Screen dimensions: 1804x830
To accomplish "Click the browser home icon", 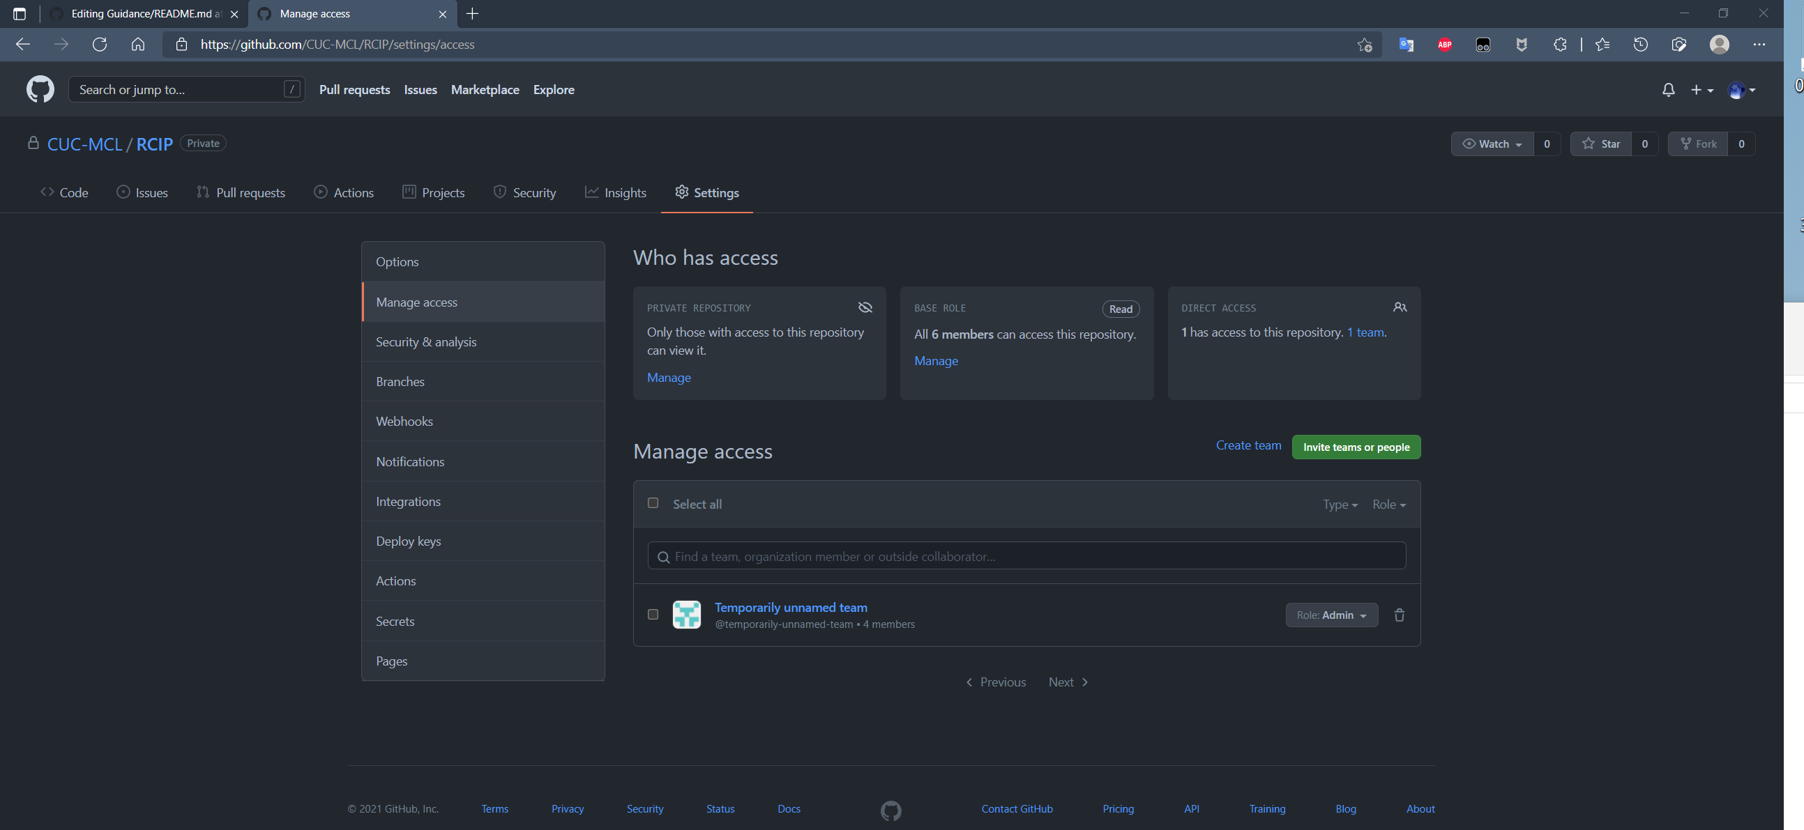I will (x=138, y=45).
